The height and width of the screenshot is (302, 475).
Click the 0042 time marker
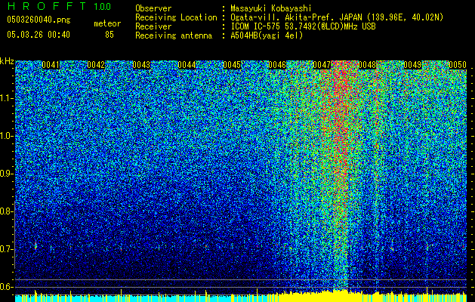[96, 65]
